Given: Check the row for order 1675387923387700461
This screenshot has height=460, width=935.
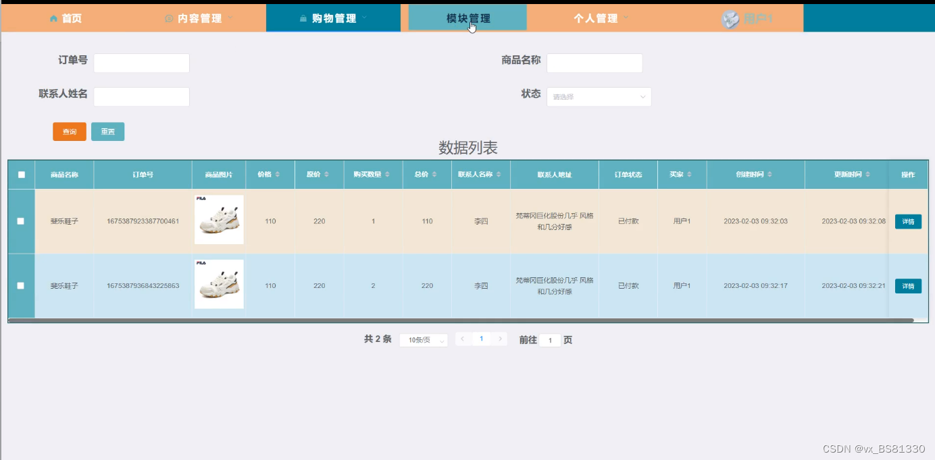Looking at the screenshot, I should pos(21,221).
